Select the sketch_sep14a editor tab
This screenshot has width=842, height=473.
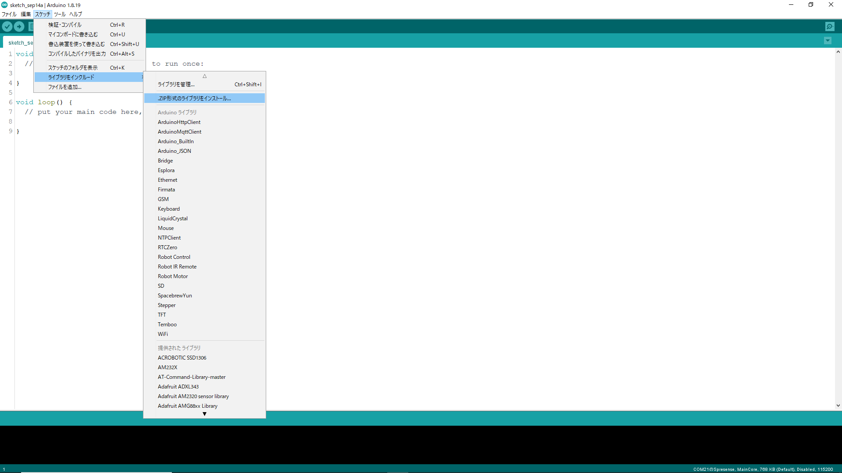(20, 43)
